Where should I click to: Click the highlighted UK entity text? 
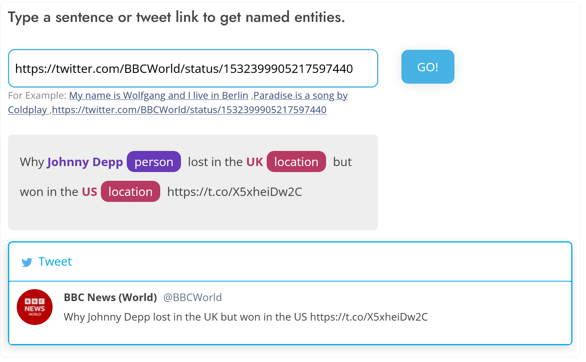254,162
